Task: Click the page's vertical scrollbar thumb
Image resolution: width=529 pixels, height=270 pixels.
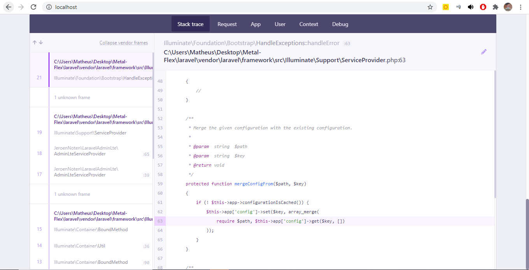Action: 527,233
